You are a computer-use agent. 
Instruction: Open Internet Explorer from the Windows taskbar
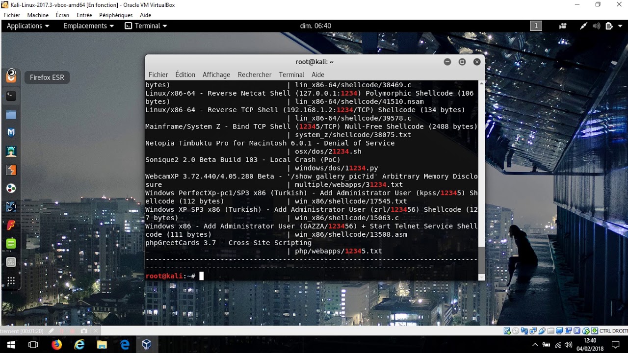pyautogui.click(x=79, y=345)
